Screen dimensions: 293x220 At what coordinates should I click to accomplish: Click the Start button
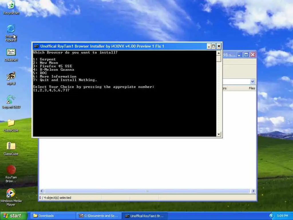point(14,216)
